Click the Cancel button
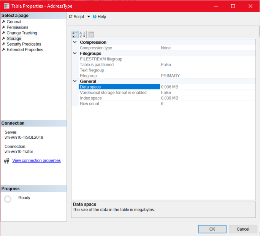The height and width of the screenshot is (236, 260). tap(243, 229)
